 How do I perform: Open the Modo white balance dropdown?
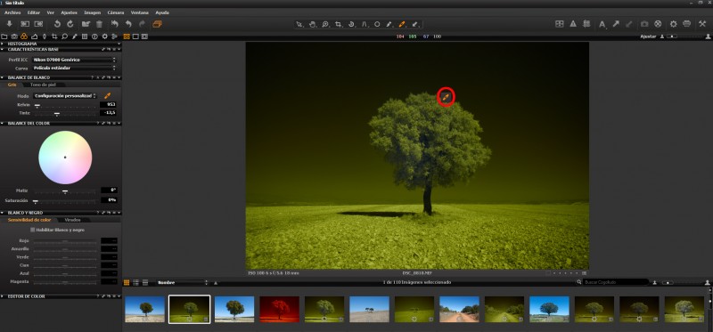tap(65, 96)
